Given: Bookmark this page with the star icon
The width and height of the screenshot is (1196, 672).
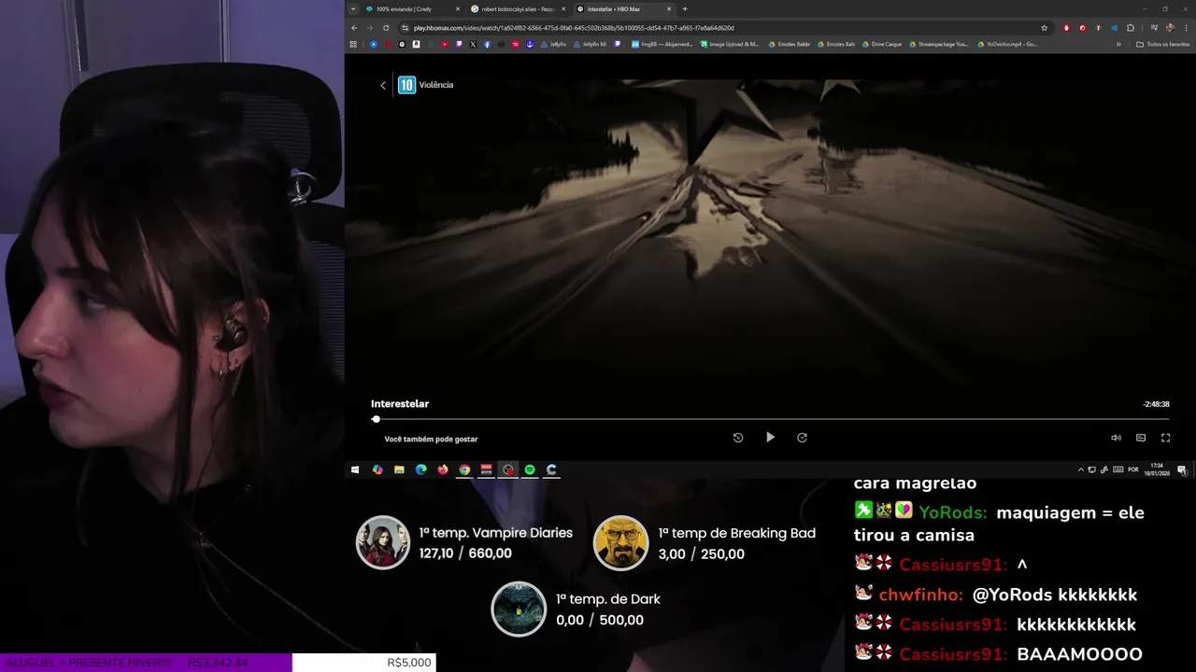Looking at the screenshot, I should [1044, 28].
